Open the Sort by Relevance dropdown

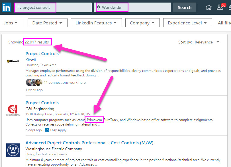pos(207,42)
